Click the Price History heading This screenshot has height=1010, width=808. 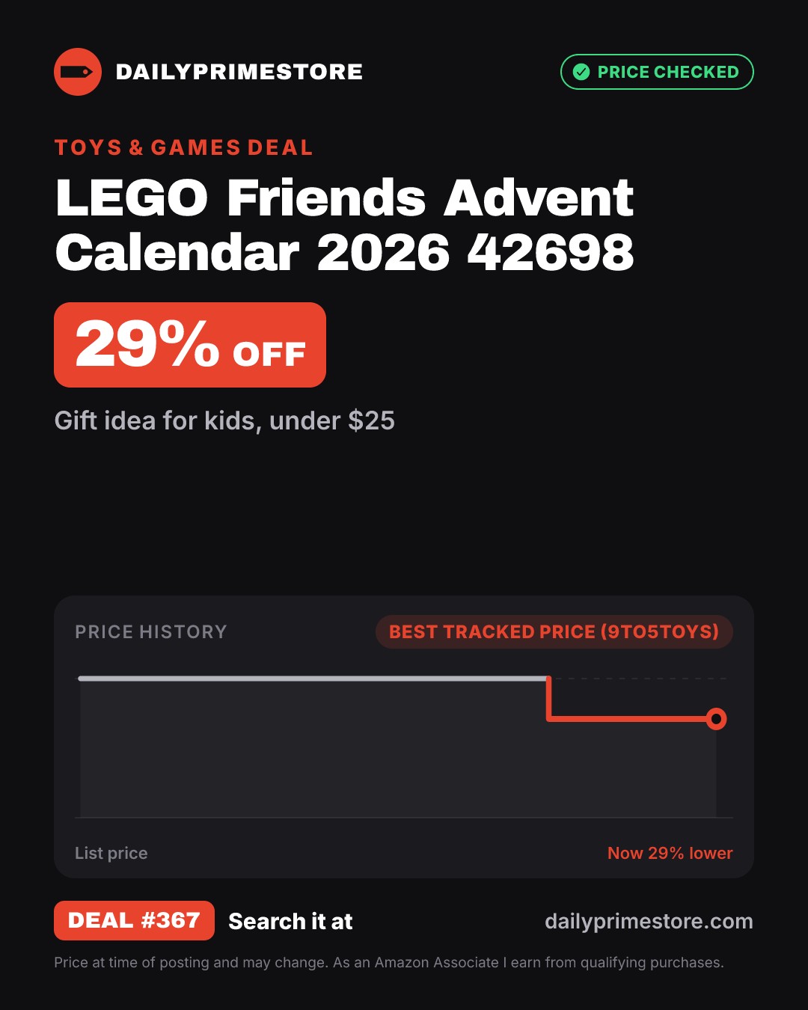150,632
